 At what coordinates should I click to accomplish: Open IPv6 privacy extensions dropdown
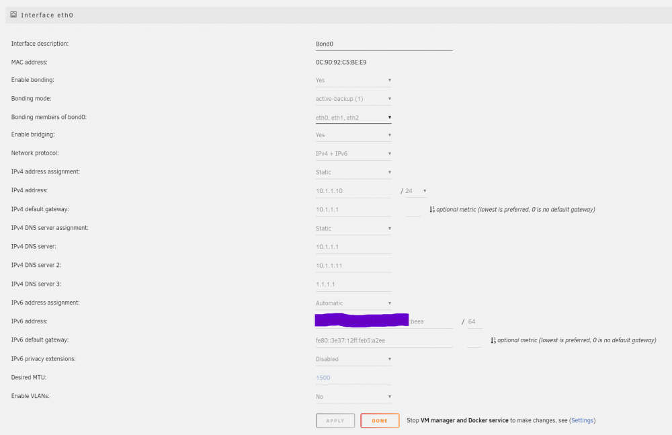pos(353,359)
